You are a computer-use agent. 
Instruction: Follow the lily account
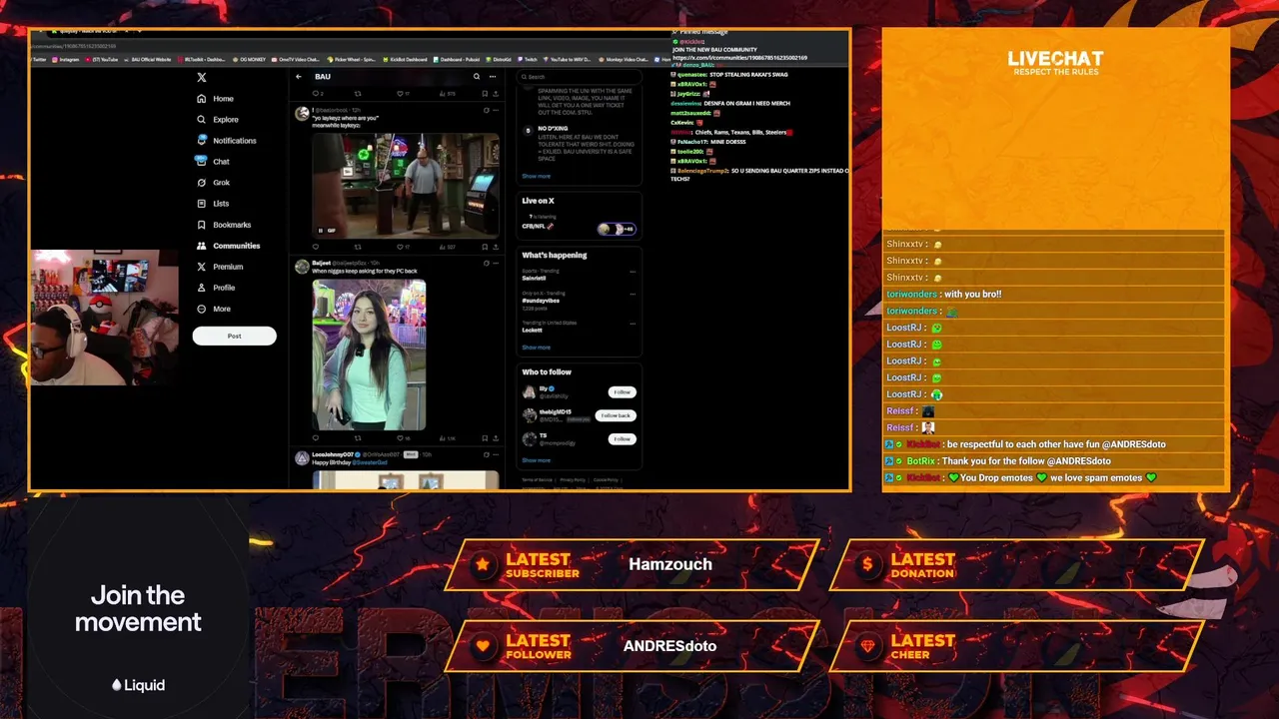(623, 392)
